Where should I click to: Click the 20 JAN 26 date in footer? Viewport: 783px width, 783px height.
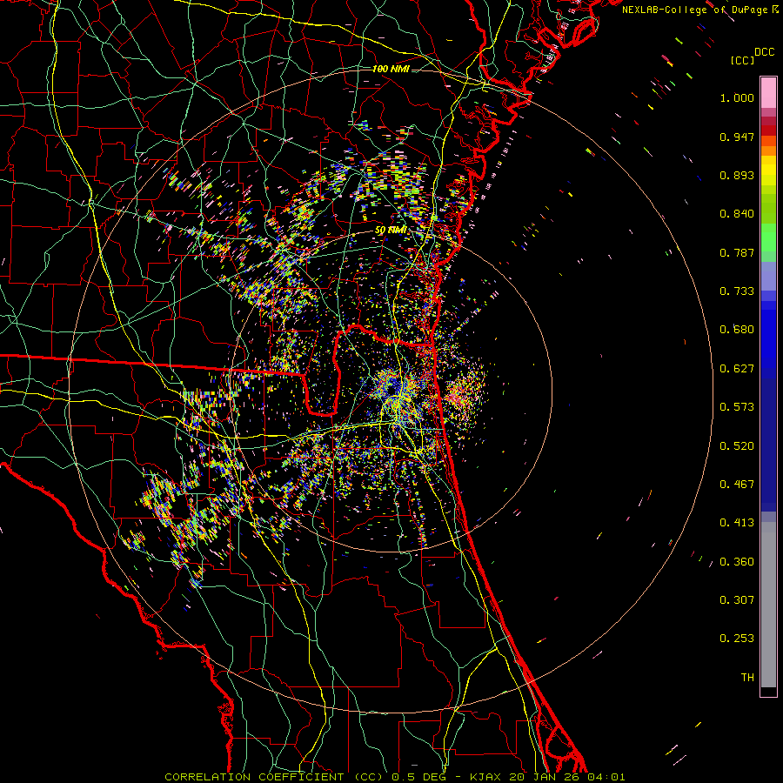544,777
